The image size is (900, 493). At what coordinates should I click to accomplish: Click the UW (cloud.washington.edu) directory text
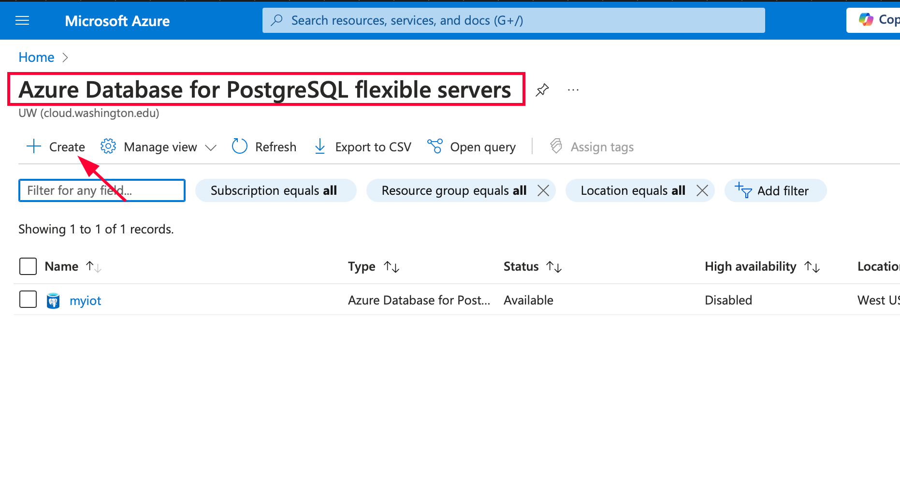pyautogui.click(x=89, y=113)
